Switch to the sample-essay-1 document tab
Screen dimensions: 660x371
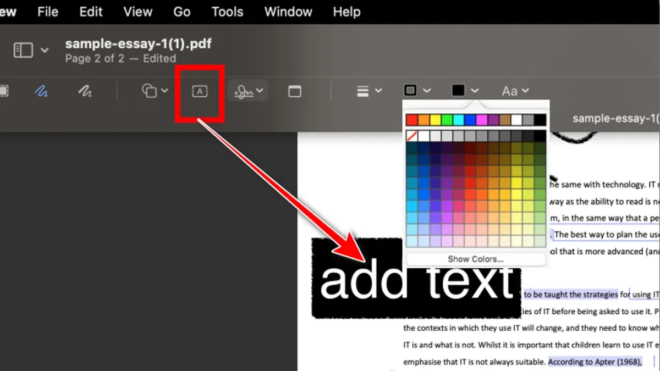(x=616, y=118)
